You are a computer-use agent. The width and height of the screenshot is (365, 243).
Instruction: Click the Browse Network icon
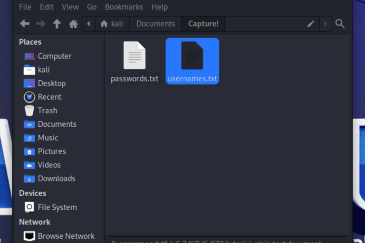pos(29,236)
